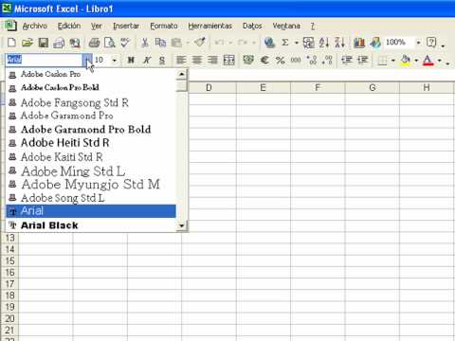The height and width of the screenshot is (341, 455).
Task: Click the thousands separator 000 icon
Action: 296,60
